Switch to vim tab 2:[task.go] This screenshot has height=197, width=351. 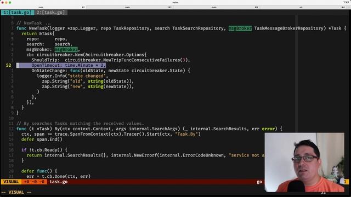pos(51,13)
